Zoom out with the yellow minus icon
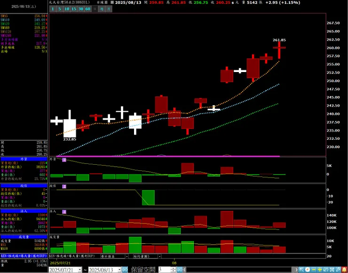The image size is (348, 273). click(314, 270)
